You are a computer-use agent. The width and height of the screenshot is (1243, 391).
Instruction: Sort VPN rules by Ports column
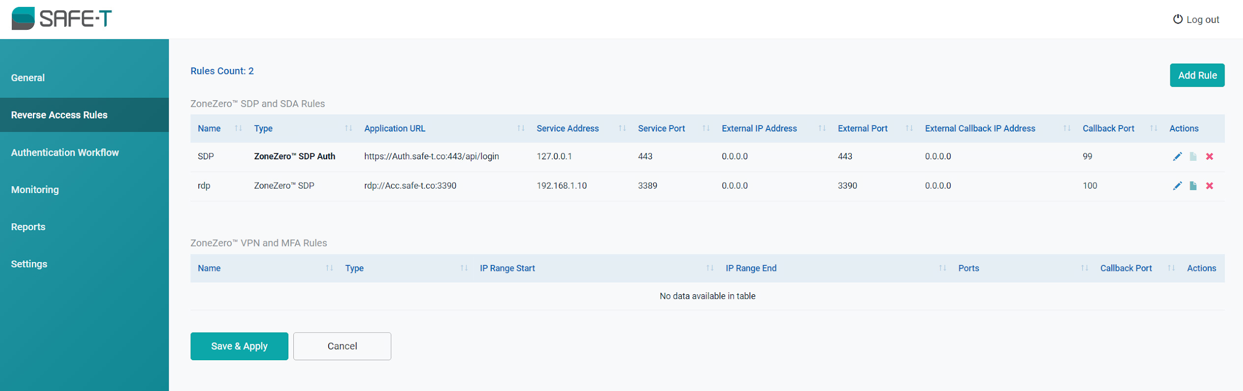pyautogui.click(x=1084, y=268)
